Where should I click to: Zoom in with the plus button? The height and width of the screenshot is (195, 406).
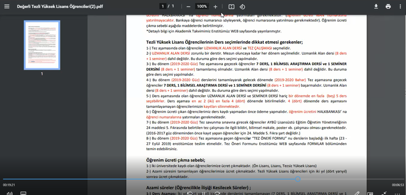[x=215, y=7]
